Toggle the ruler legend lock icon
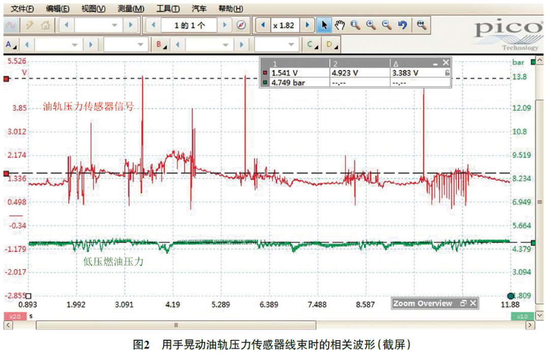The width and height of the screenshot is (549, 358). pyautogui.click(x=447, y=73)
